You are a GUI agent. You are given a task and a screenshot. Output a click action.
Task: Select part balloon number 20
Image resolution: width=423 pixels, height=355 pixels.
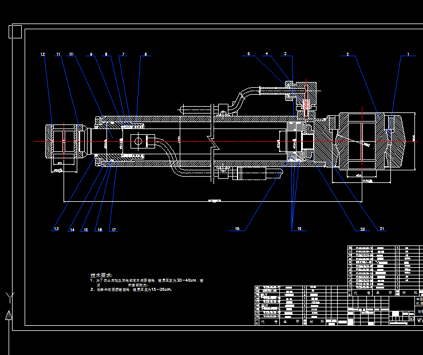coord(362,229)
